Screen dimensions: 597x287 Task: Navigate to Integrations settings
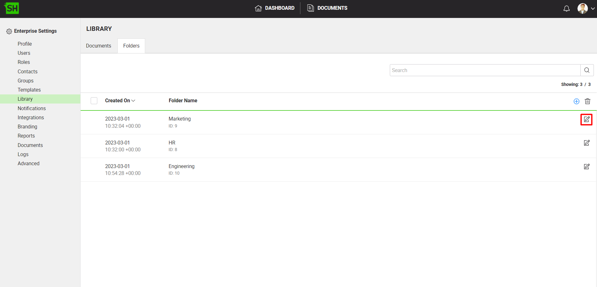(31, 117)
